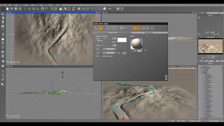Open the Atmosphere menu
This screenshot has height=126, width=224.
click(x=21, y=5)
